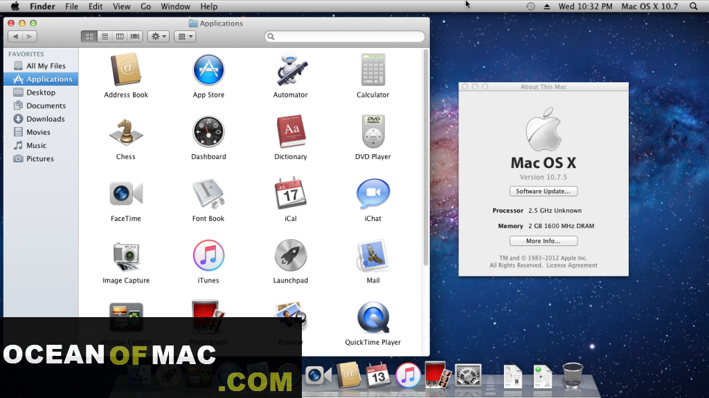The image size is (709, 398).
Task: Click the Mac OS X 10.7 user menu
Action: (x=649, y=6)
